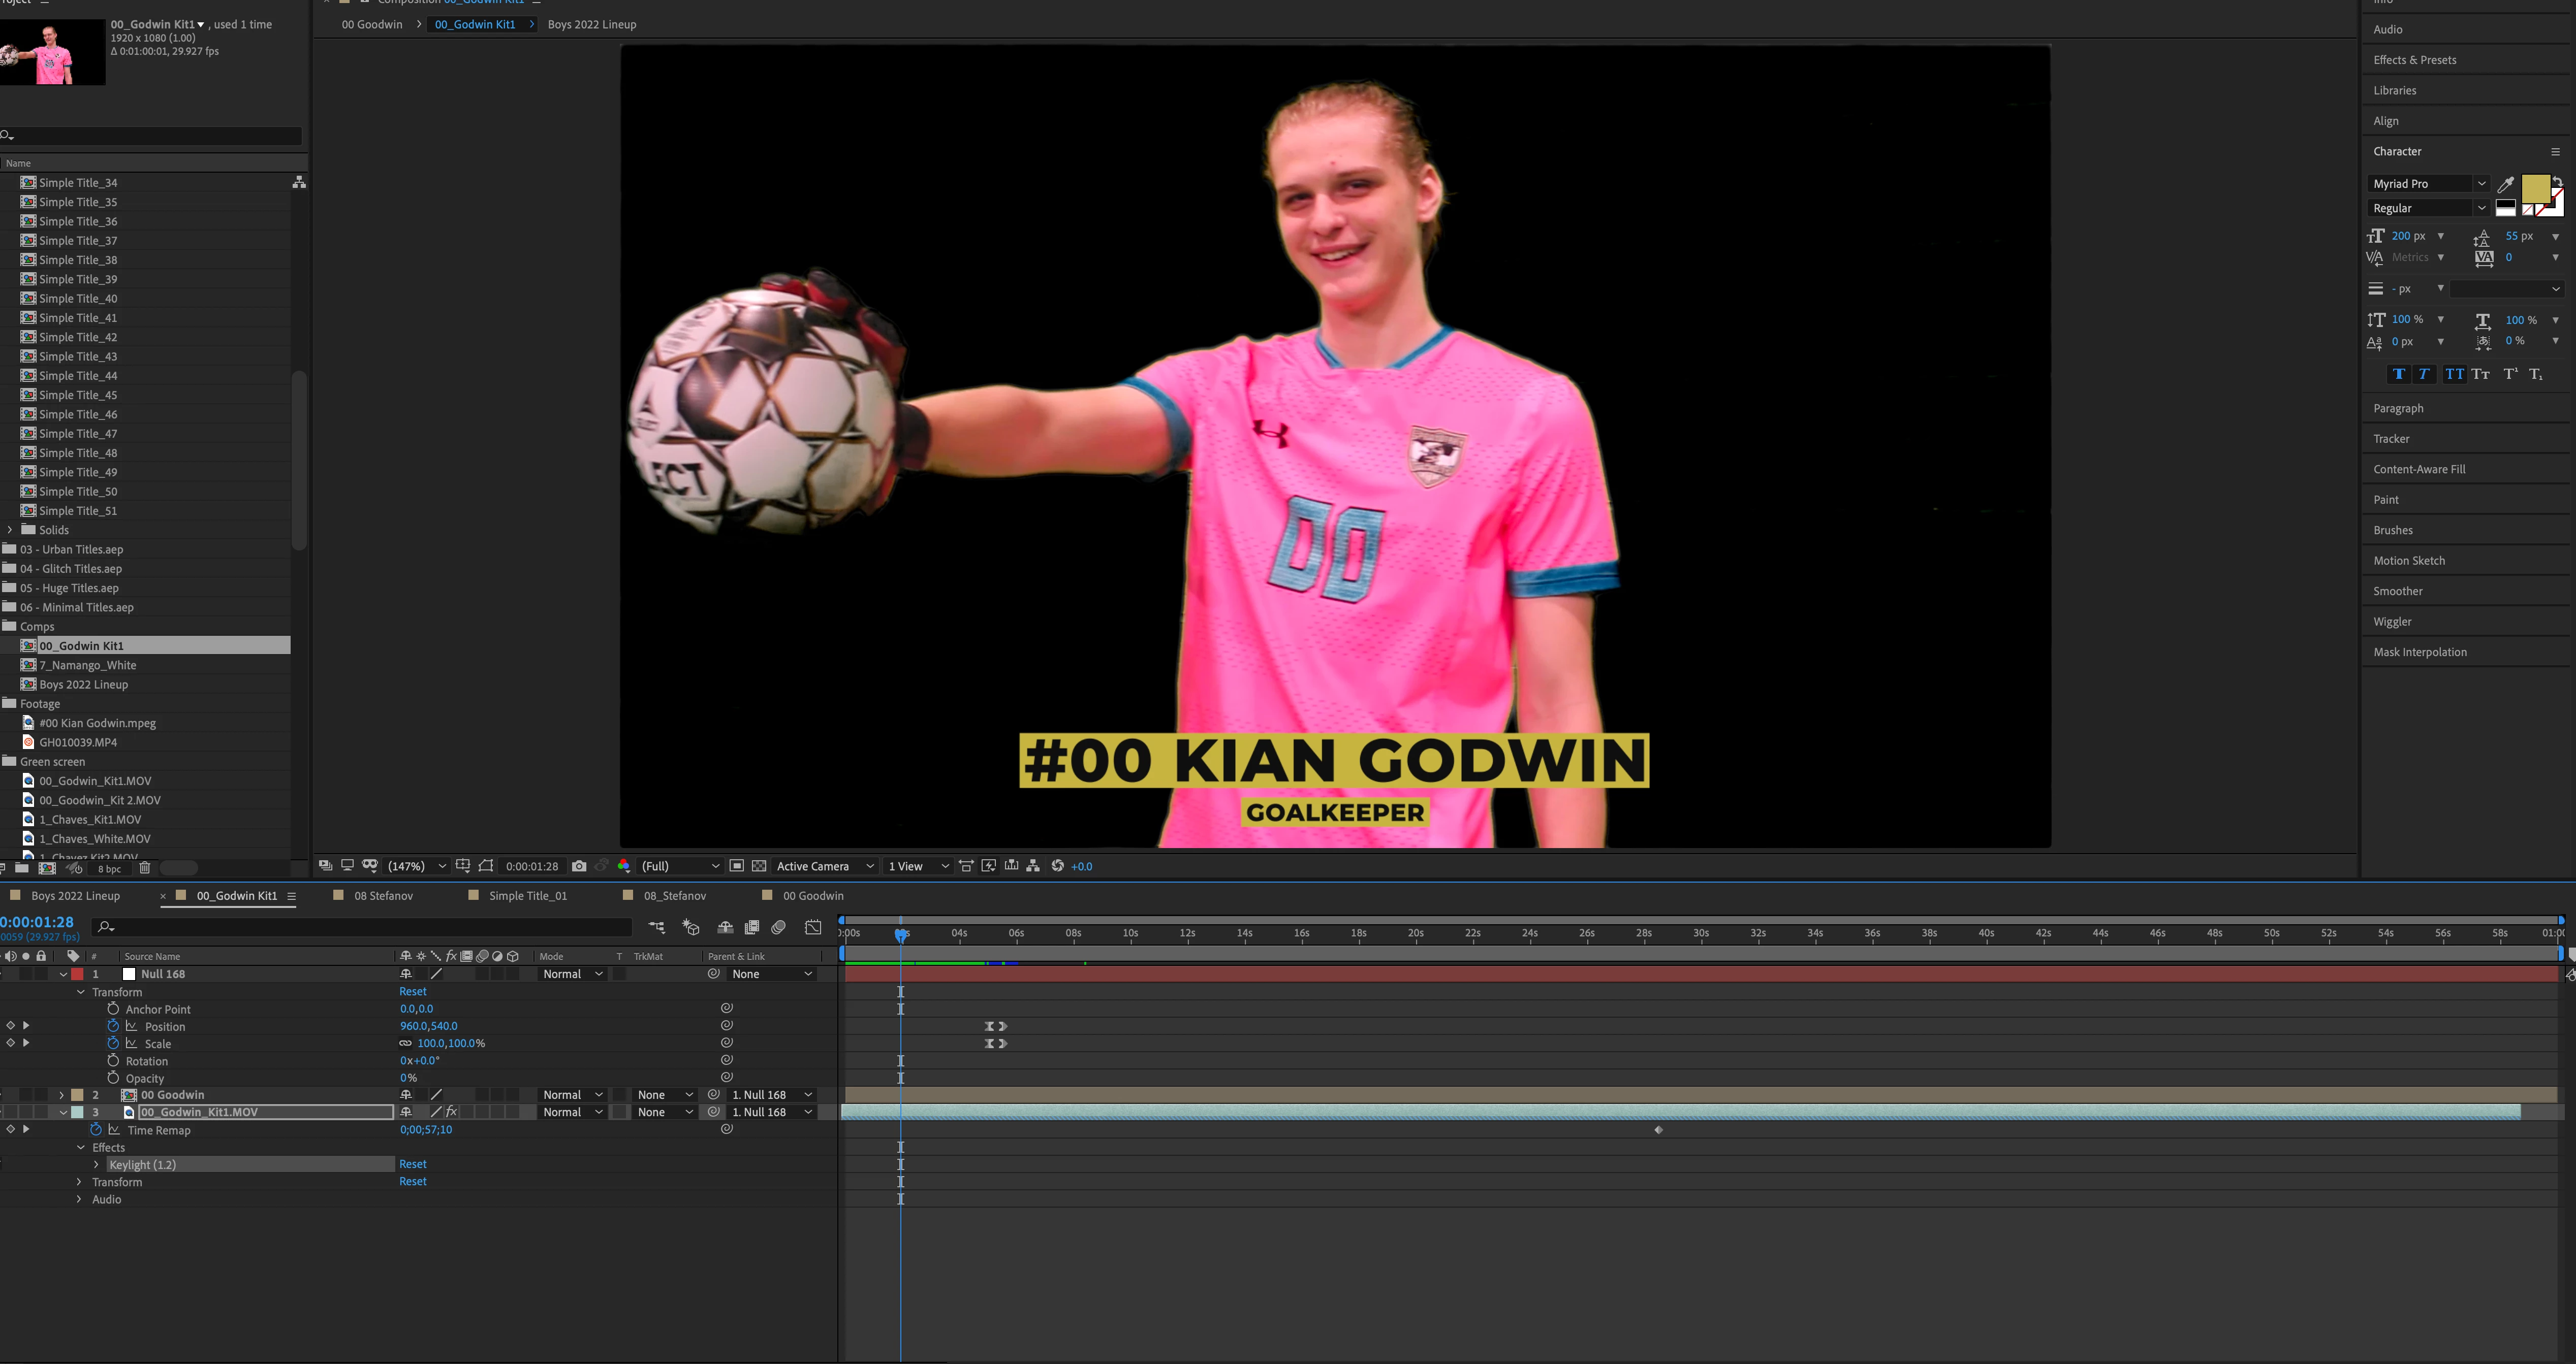
Task: Enable Motion Blur for timeline layers
Action: (779, 927)
